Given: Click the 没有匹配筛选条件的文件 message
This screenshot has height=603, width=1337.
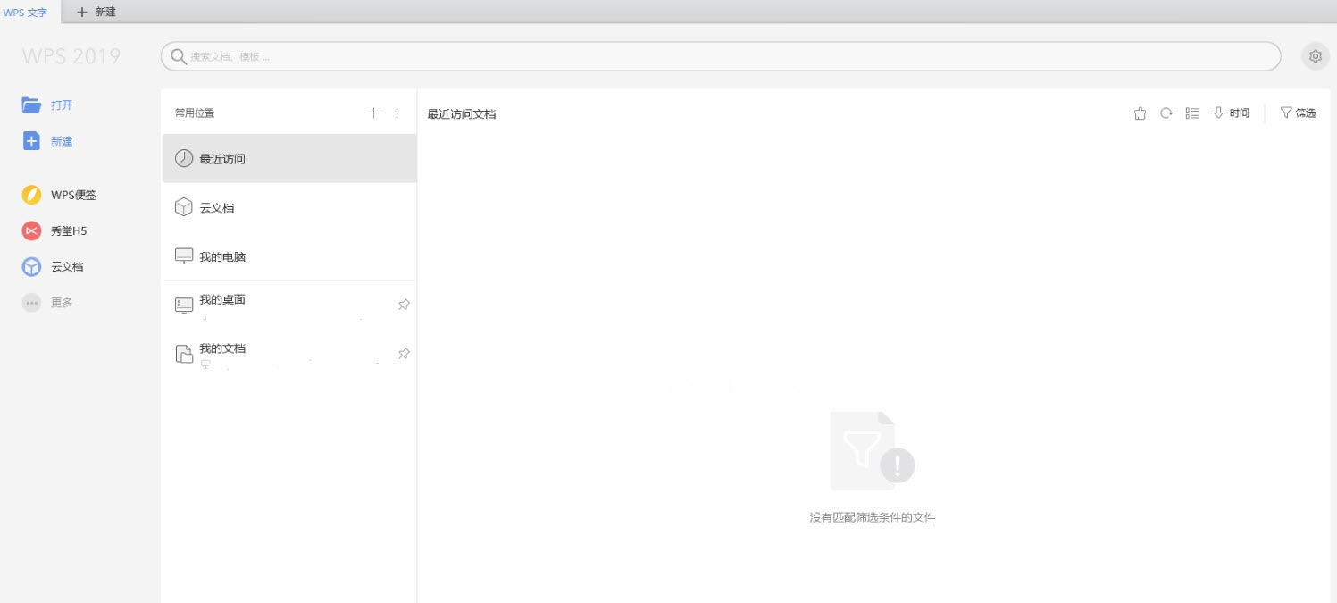Looking at the screenshot, I should 873,517.
